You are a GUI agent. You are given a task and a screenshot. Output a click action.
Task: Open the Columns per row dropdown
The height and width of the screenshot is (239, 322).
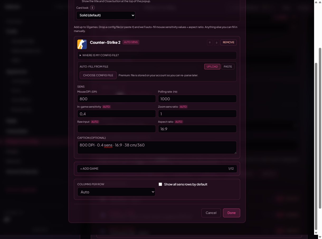(116, 192)
